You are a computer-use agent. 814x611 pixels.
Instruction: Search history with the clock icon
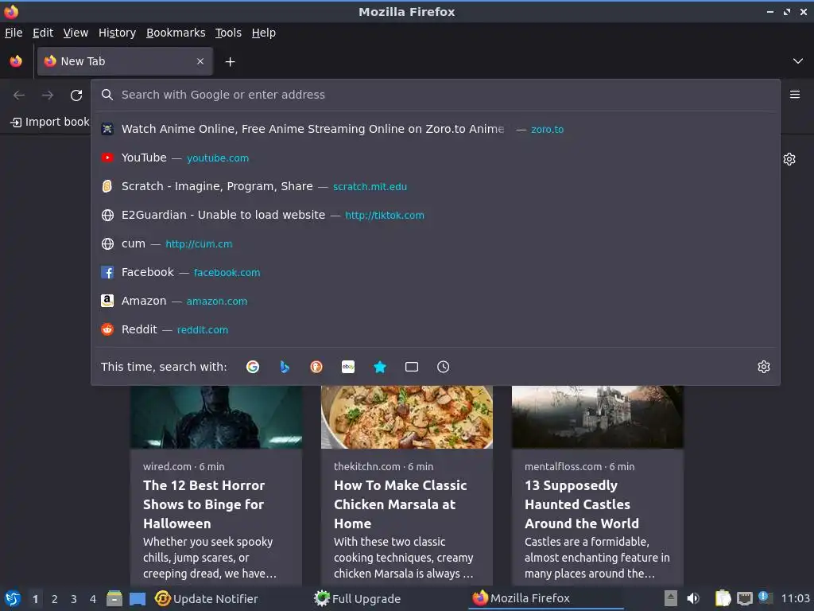point(444,367)
